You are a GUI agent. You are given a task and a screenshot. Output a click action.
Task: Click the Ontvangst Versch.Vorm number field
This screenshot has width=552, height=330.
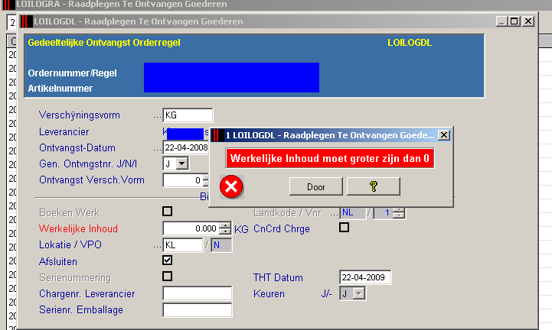(183, 180)
